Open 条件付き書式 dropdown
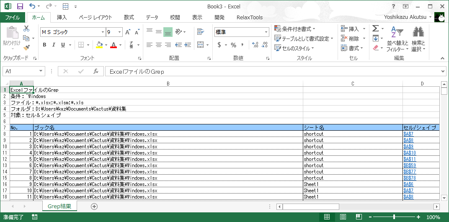 (x=295, y=29)
